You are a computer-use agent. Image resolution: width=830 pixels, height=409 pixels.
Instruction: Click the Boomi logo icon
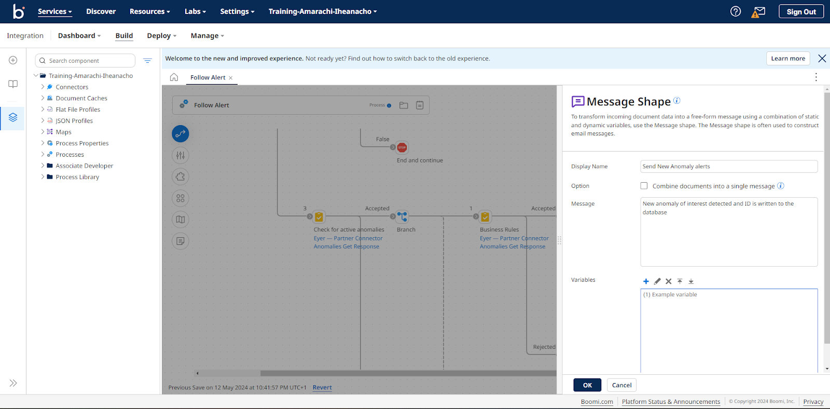coord(19,11)
